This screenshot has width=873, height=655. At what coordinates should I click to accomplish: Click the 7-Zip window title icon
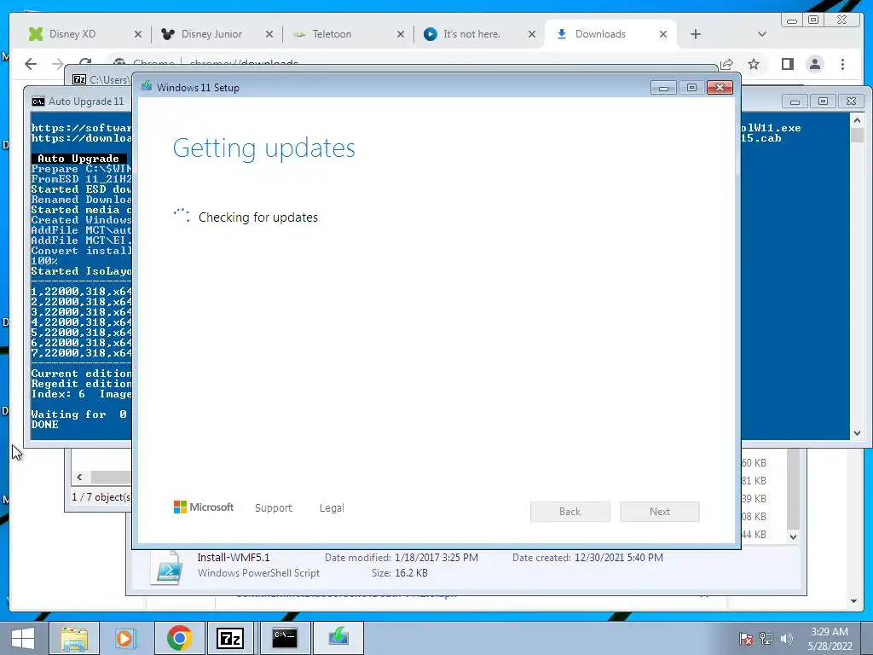point(79,79)
